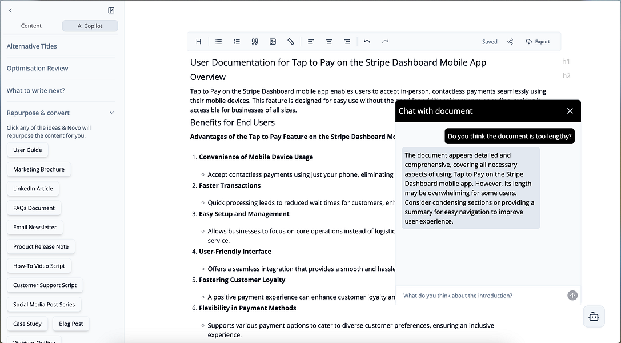
Task: Type in the chat message field
Action: pyautogui.click(x=480, y=296)
